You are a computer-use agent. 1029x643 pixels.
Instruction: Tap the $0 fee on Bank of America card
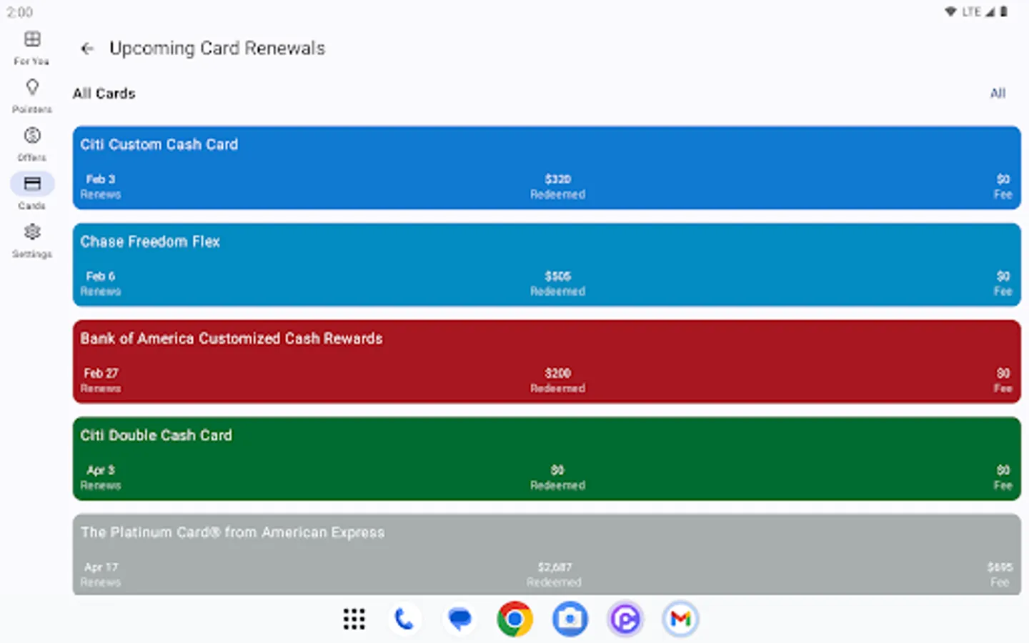[1003, 373]
